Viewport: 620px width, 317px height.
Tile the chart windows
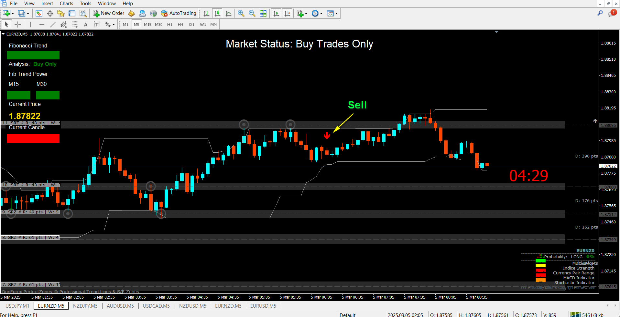click(263, 13)
